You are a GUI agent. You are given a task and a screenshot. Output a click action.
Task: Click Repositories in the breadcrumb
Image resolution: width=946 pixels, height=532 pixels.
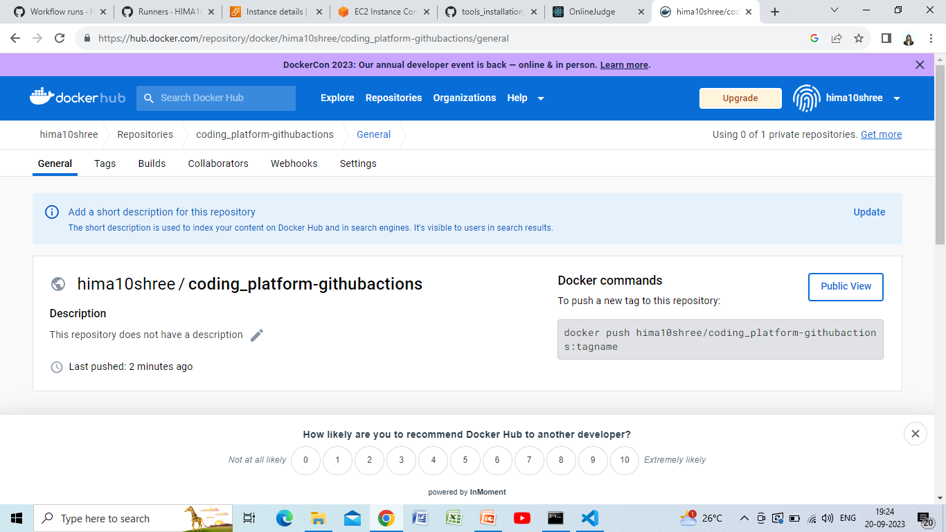pos(145,134)
